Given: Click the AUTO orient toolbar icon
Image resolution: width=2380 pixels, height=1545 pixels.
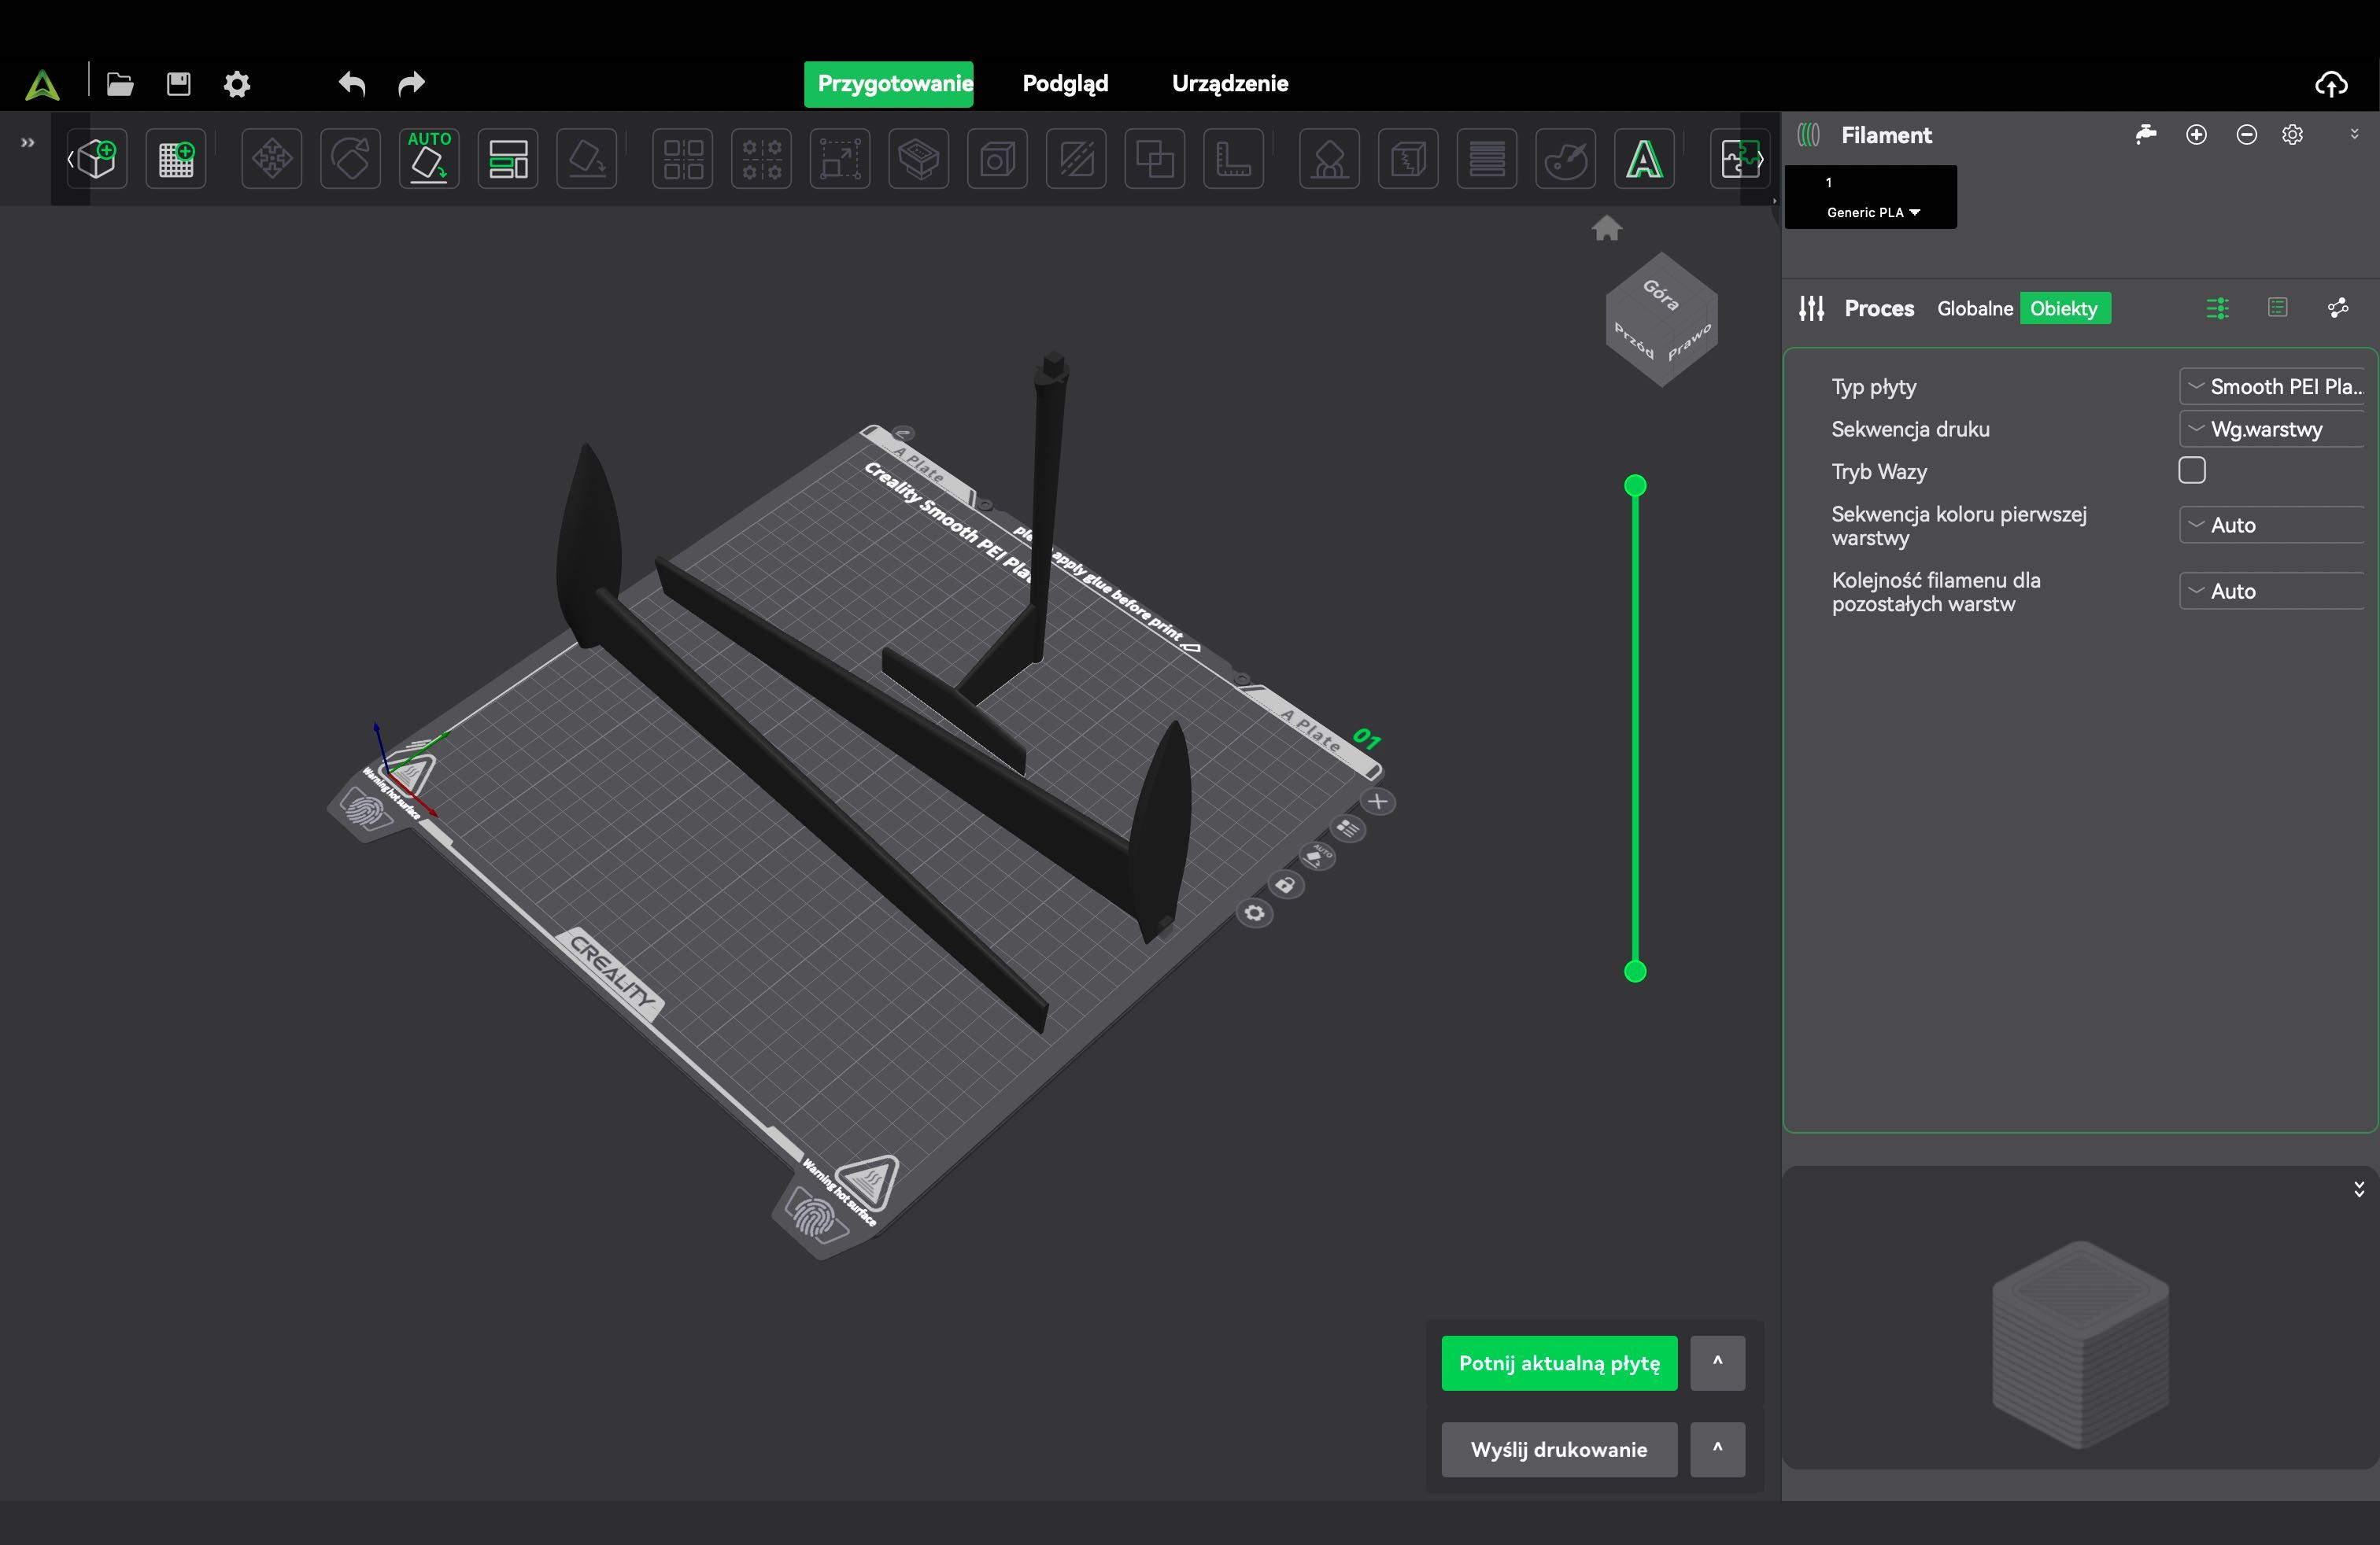Looking at the screenshot, I should point(429,159).
